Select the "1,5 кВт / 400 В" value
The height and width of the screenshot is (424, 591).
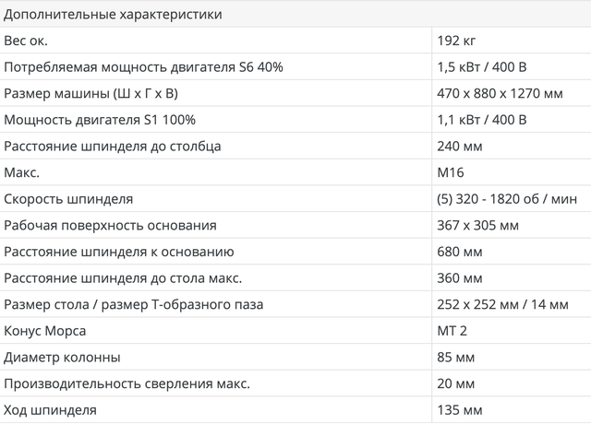tap(482, 67)
